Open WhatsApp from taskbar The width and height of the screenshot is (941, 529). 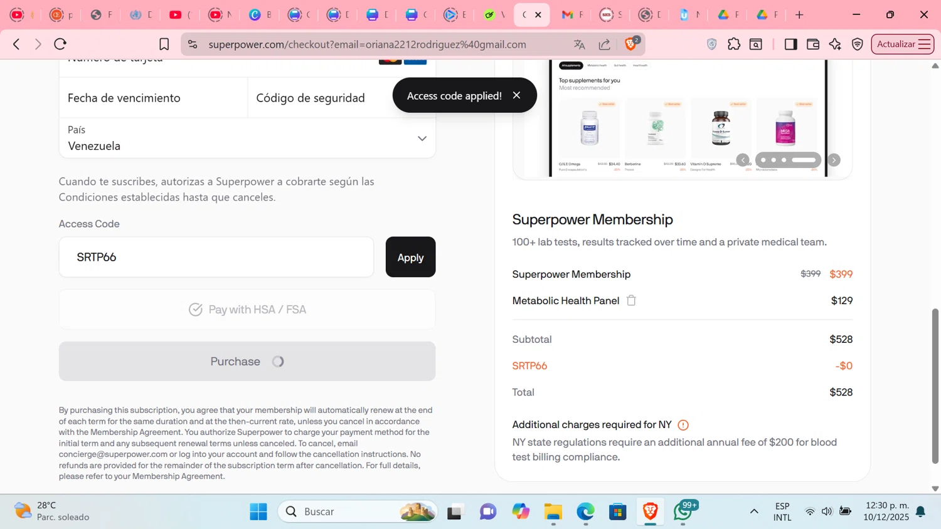pyautogui.click(x=684, y=511)
